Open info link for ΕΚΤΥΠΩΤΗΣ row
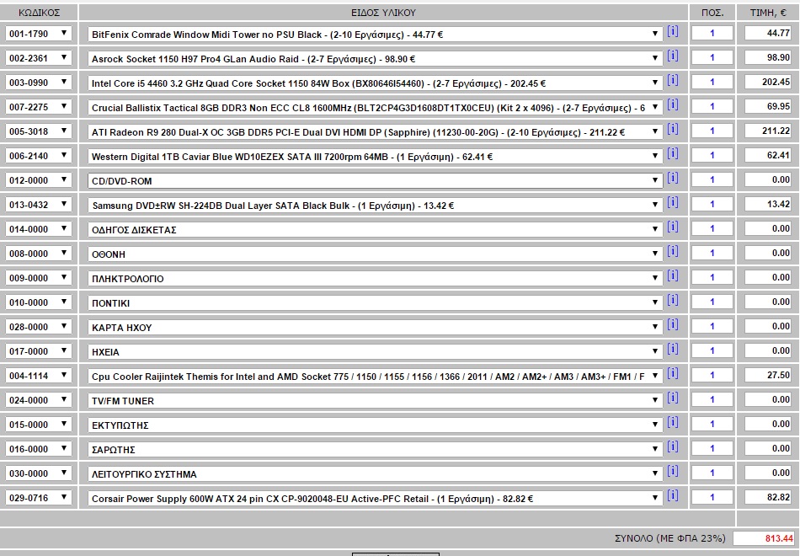800x556 pixels. [x=673, y=423]
